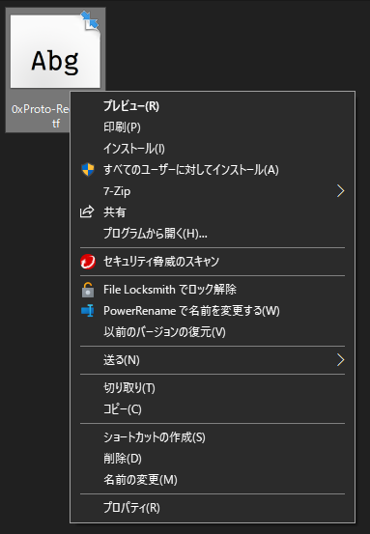Viewport: 370px width, 534px height.
Task: Select the 0xProto font file thumbnail
Action: [55, 51]
